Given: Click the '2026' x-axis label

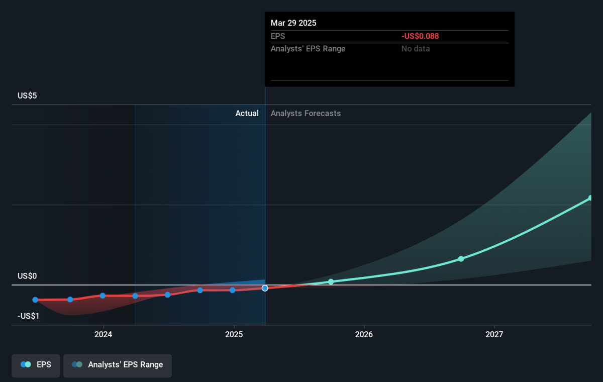Looking at the screenshot, I should pyautogui.click(x=364, y=334).
